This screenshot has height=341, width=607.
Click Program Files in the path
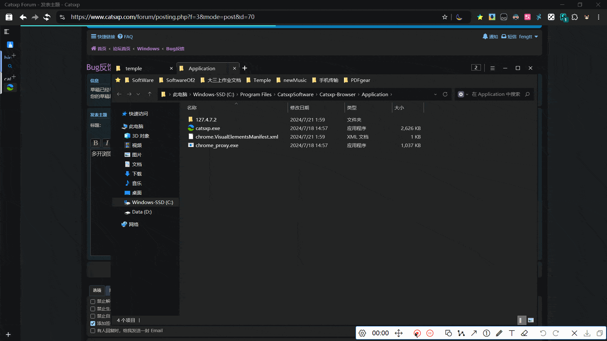click(256, 95)
